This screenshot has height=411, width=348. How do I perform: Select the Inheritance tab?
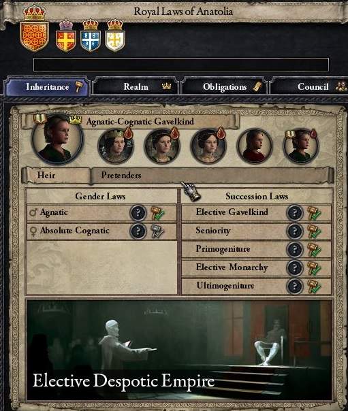tap(48, 86)
